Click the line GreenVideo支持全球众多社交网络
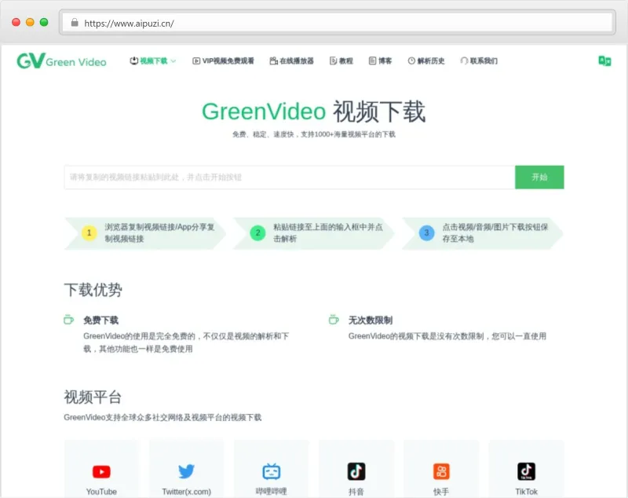Screen dimensions: 628x498 click(x=162, y=417)
